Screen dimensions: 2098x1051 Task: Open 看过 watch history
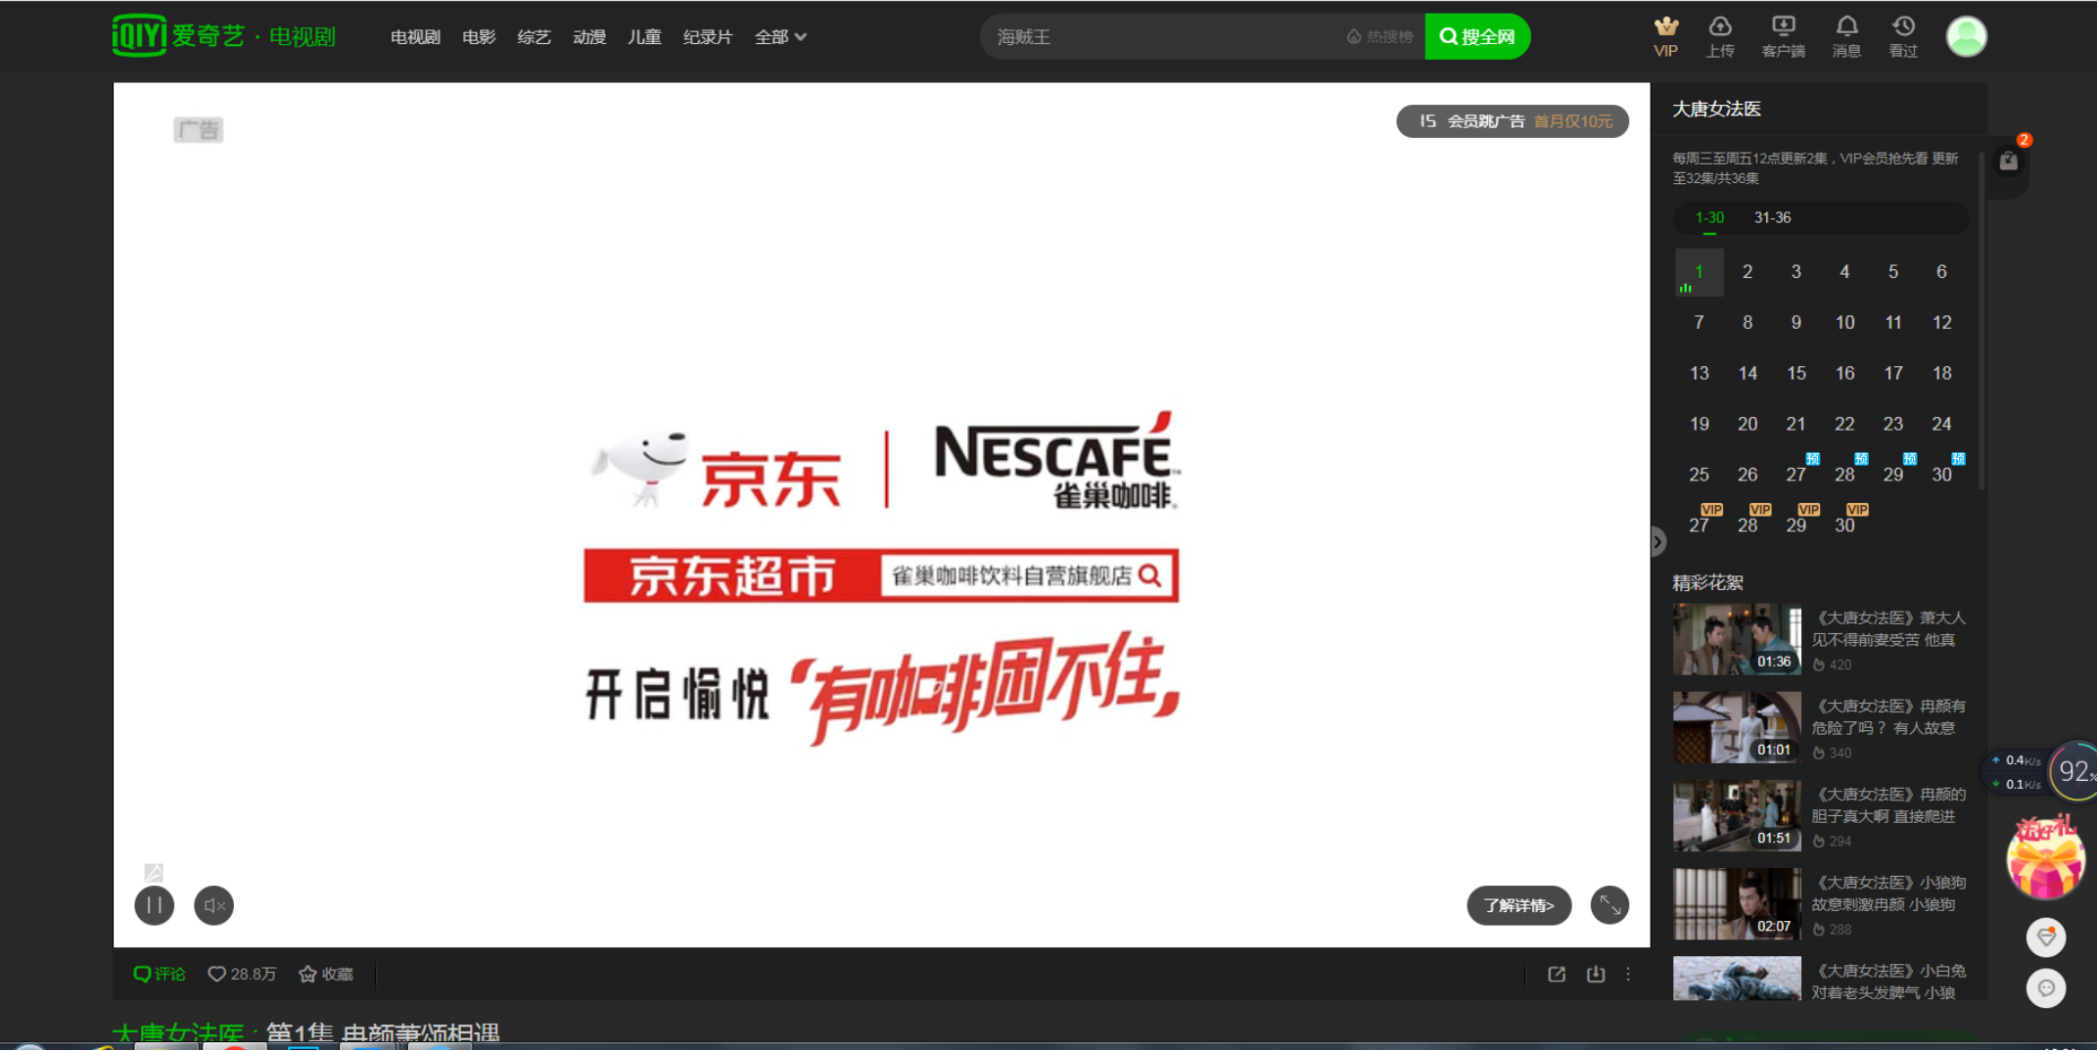point(1903,36)
